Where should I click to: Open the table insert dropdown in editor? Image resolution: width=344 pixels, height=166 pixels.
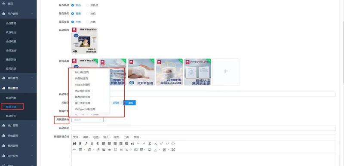[142, 150]
